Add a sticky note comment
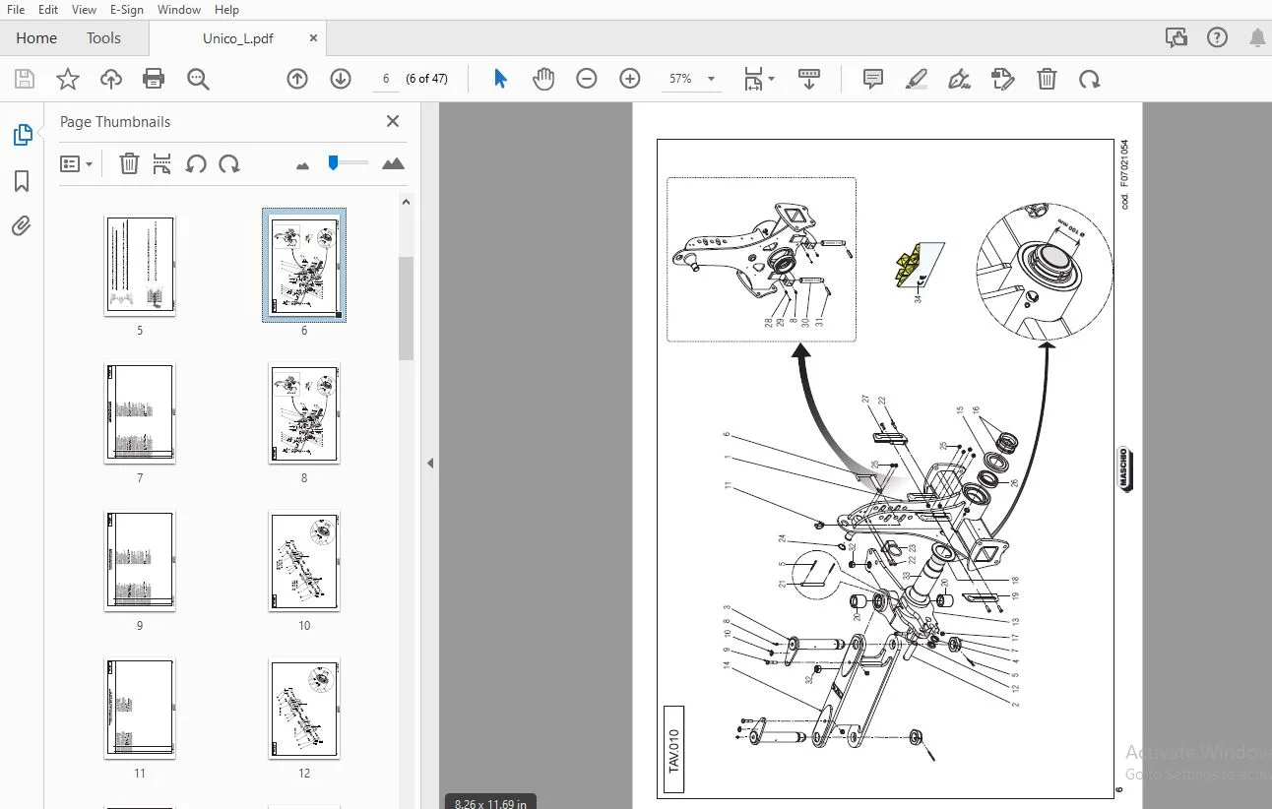This screenshot has height=809, width=1272. coord(872,79)
